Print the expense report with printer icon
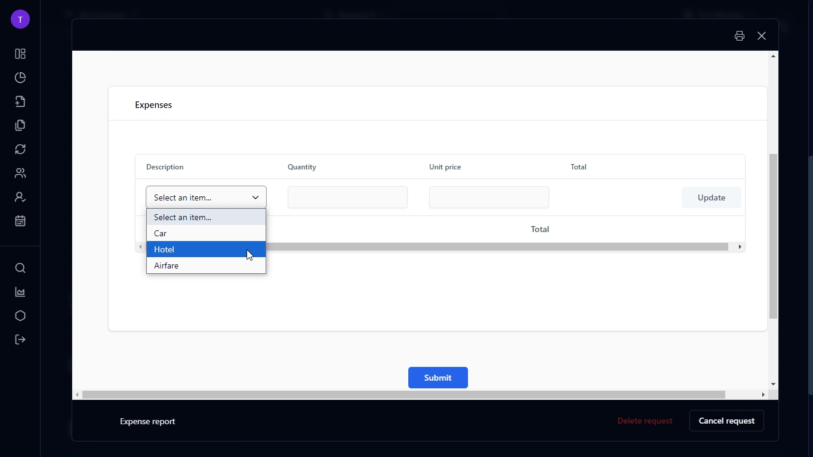The image size is (813, 457). tap(740, 36)
